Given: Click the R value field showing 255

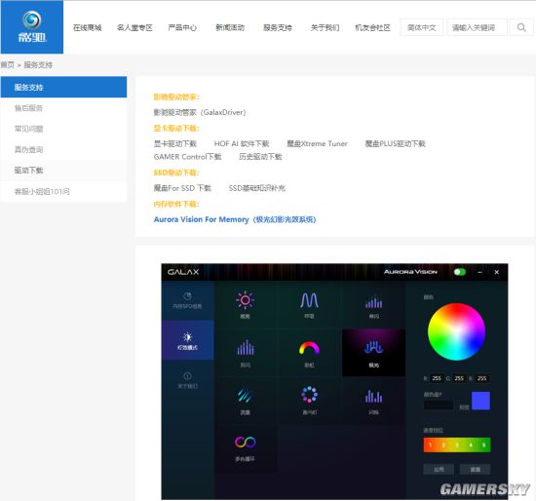Looking at the screenshot, I should point(437,378).
